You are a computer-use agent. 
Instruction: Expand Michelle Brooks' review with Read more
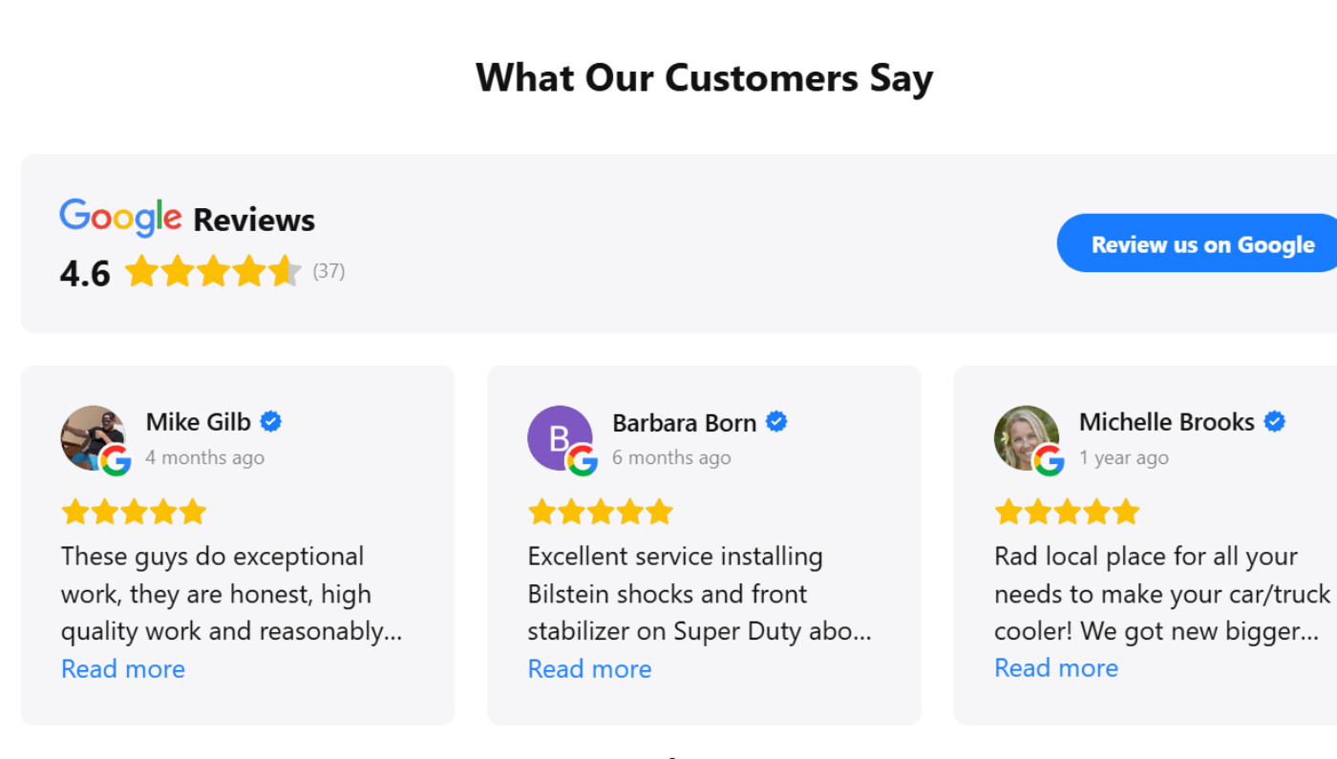1056,668
